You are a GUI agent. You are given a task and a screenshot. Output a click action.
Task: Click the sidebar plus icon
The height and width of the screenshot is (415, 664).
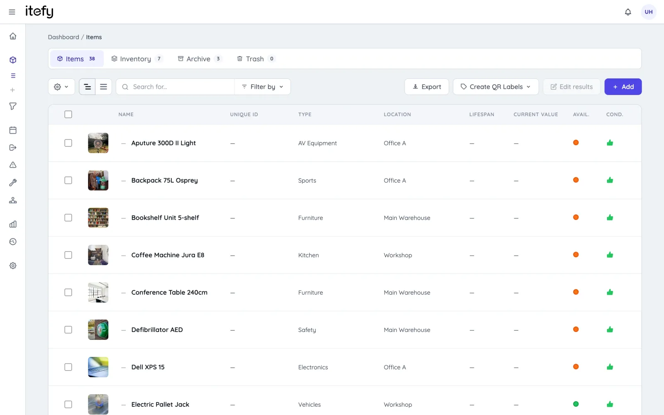coord(13,90)
